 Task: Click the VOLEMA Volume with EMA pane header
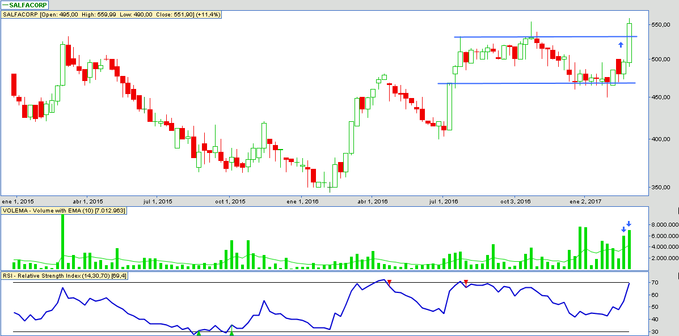tap(64, 211)
